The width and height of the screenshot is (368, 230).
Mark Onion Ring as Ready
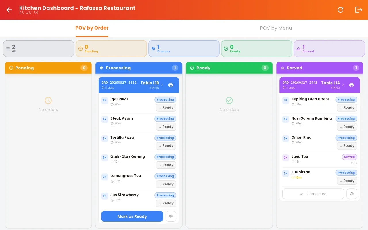pos(347,146)
